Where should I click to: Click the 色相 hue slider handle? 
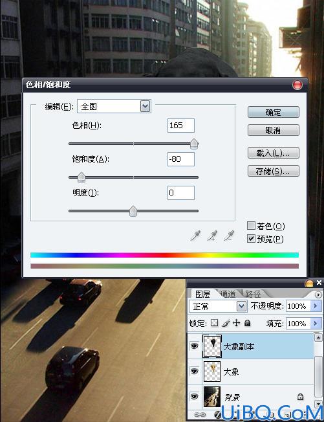pos(194,144)
